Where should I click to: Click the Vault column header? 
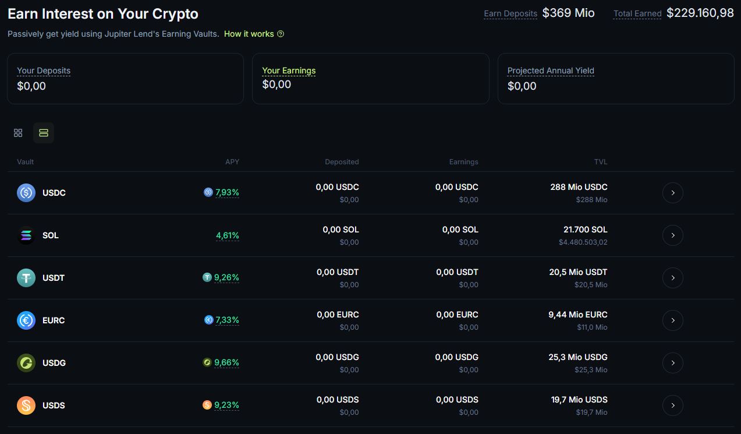(26, 161)
